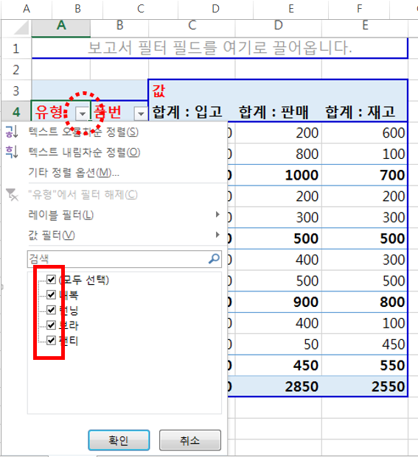This screenshot has height=457, width=418.
Task: Select the grand total cell 2850
Action: pyautogui.click(x=278, y=386)
